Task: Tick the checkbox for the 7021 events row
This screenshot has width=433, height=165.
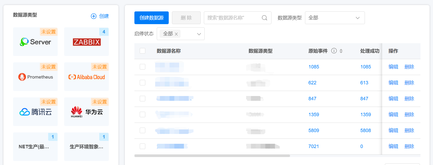Action: [x=143, y=146]
